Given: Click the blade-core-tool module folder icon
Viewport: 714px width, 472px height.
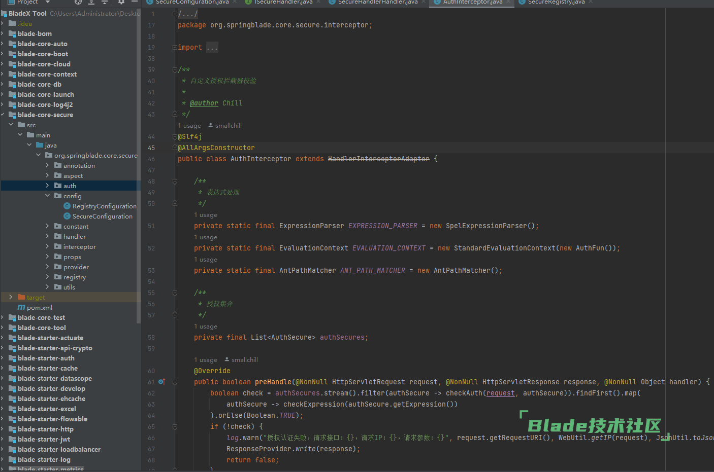Looking at the screenshot, I should tap(12, 328).
